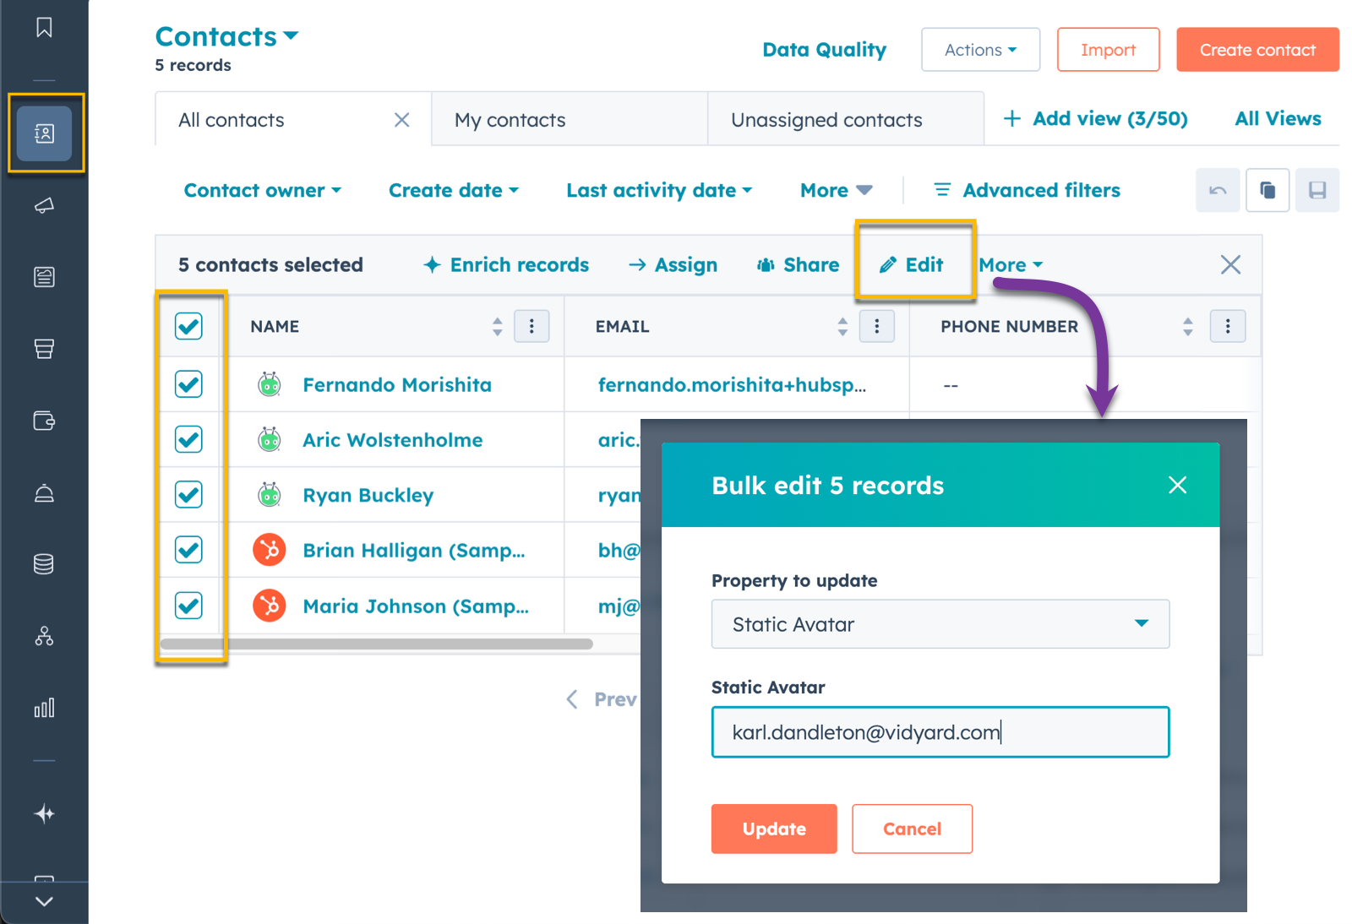This screenshot has height=924, width=1352.
Task: Click the undo icon near Advanced filters
Action: pos(1218,190)
